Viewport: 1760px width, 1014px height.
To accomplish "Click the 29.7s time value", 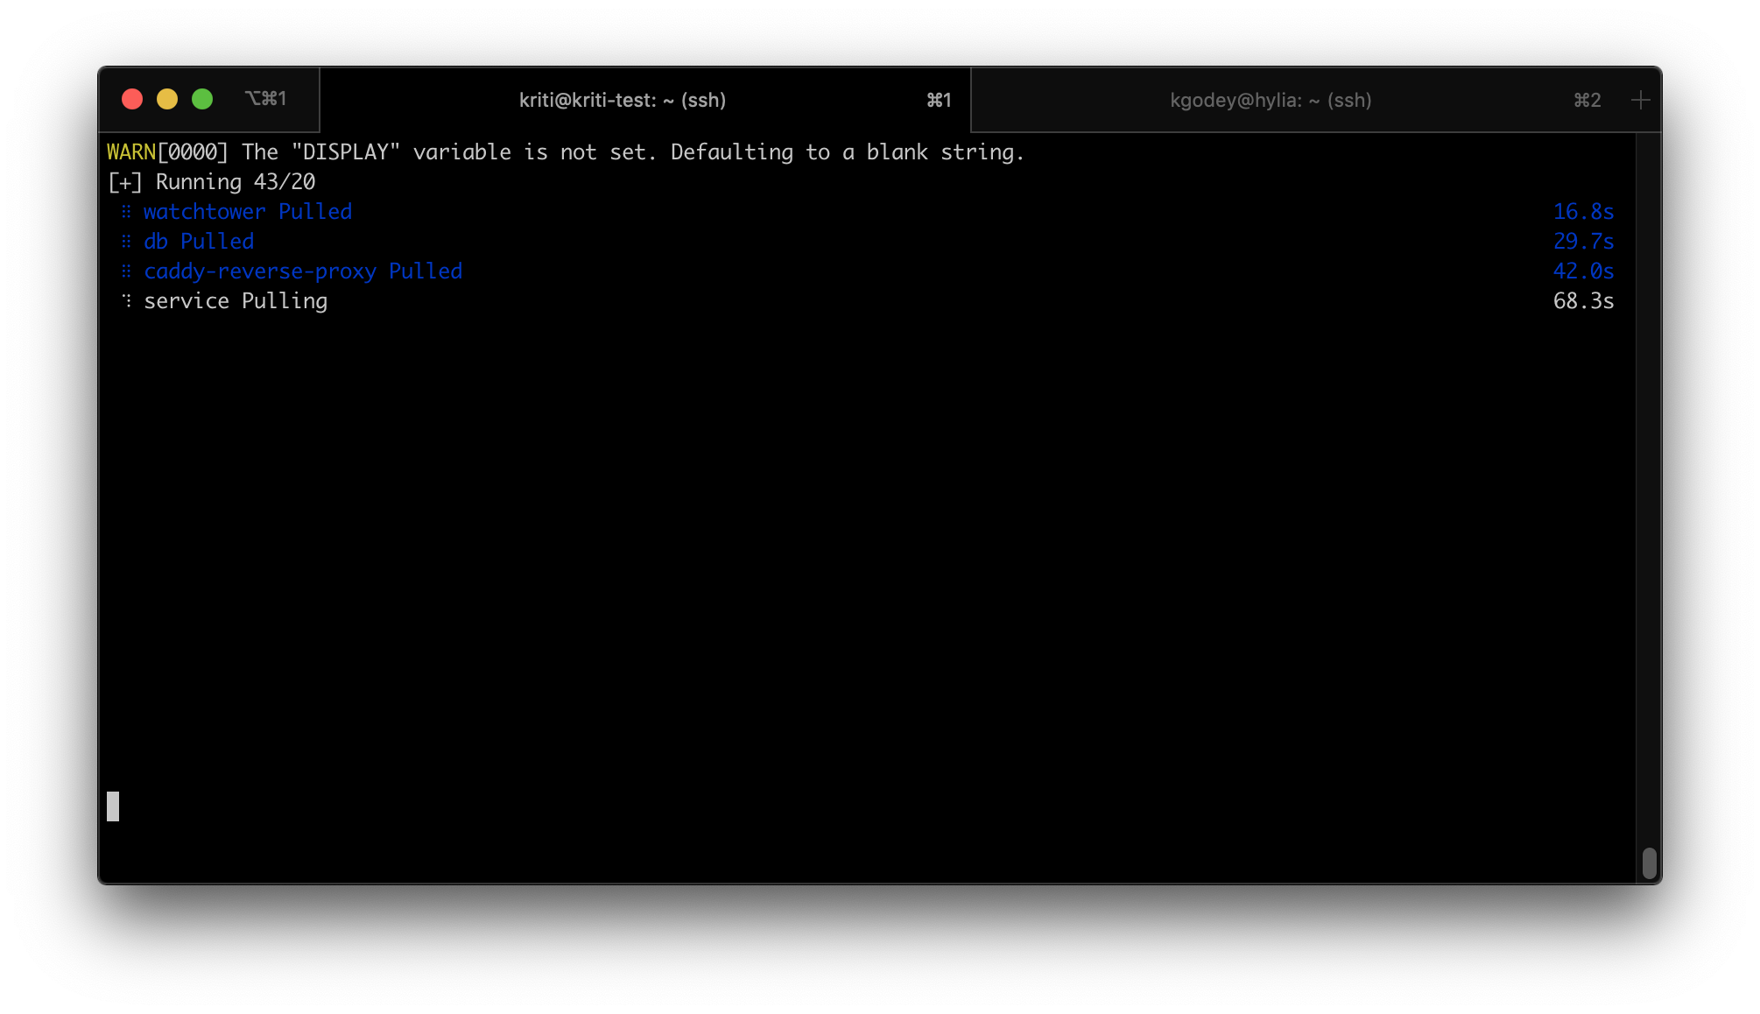I will [x=1583, y=242].
